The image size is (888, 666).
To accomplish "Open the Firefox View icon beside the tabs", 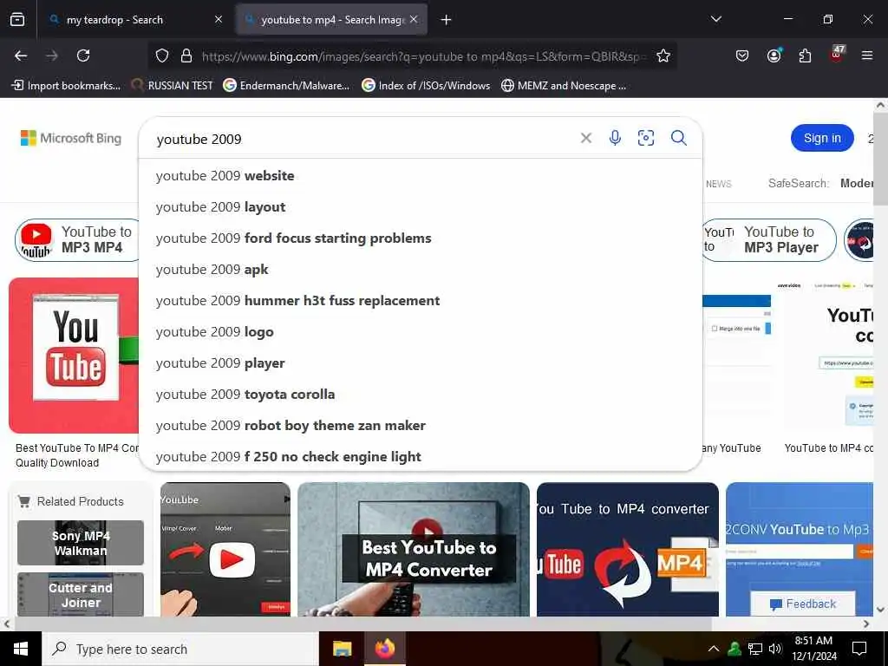I will tap(17, 19).
